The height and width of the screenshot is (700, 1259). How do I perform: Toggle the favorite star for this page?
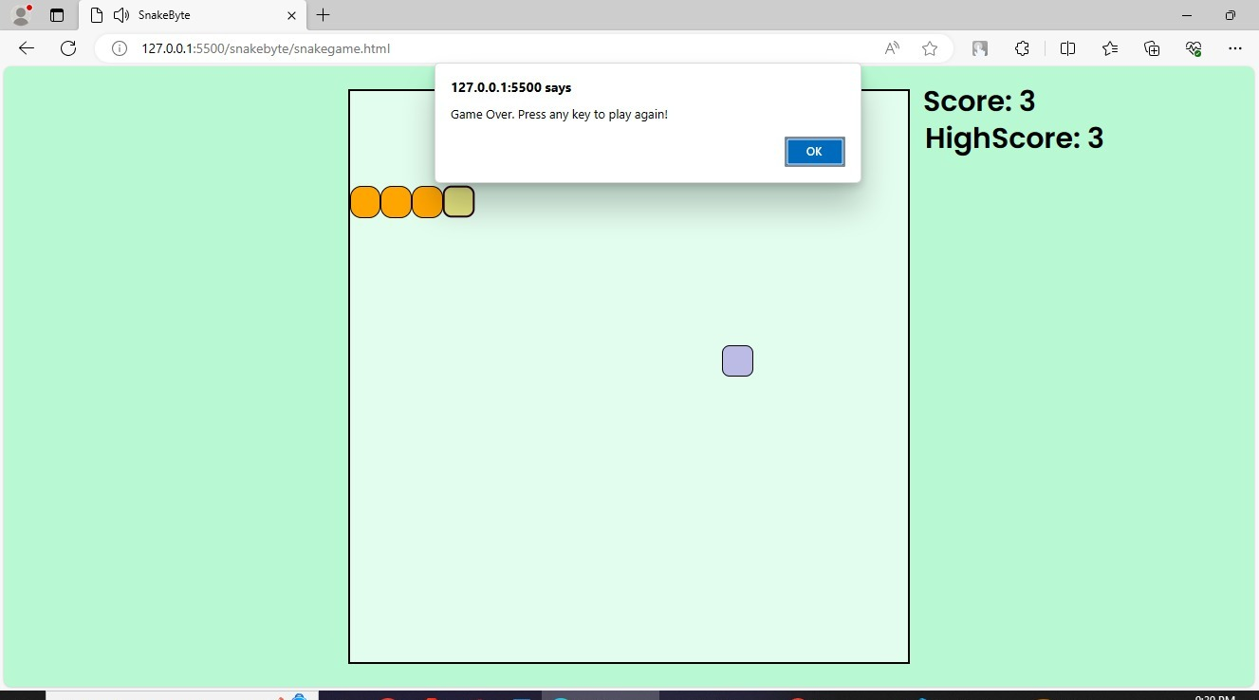[x=929, y=48]
